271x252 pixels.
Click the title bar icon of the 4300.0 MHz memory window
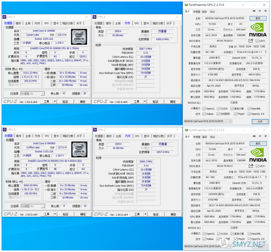(x=94, y=17)
